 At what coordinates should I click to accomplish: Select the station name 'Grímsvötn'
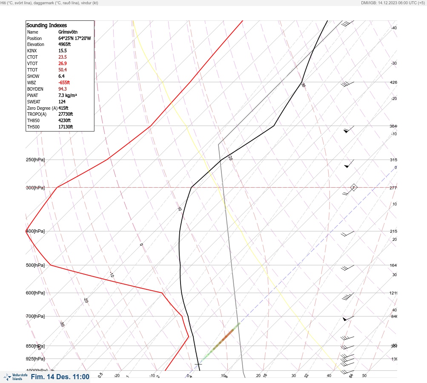pyautogui.click(x=68, y=32)
